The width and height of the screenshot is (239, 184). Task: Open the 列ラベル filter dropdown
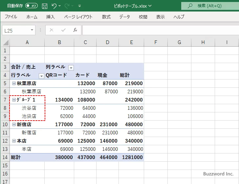click(x=71, y=68)
